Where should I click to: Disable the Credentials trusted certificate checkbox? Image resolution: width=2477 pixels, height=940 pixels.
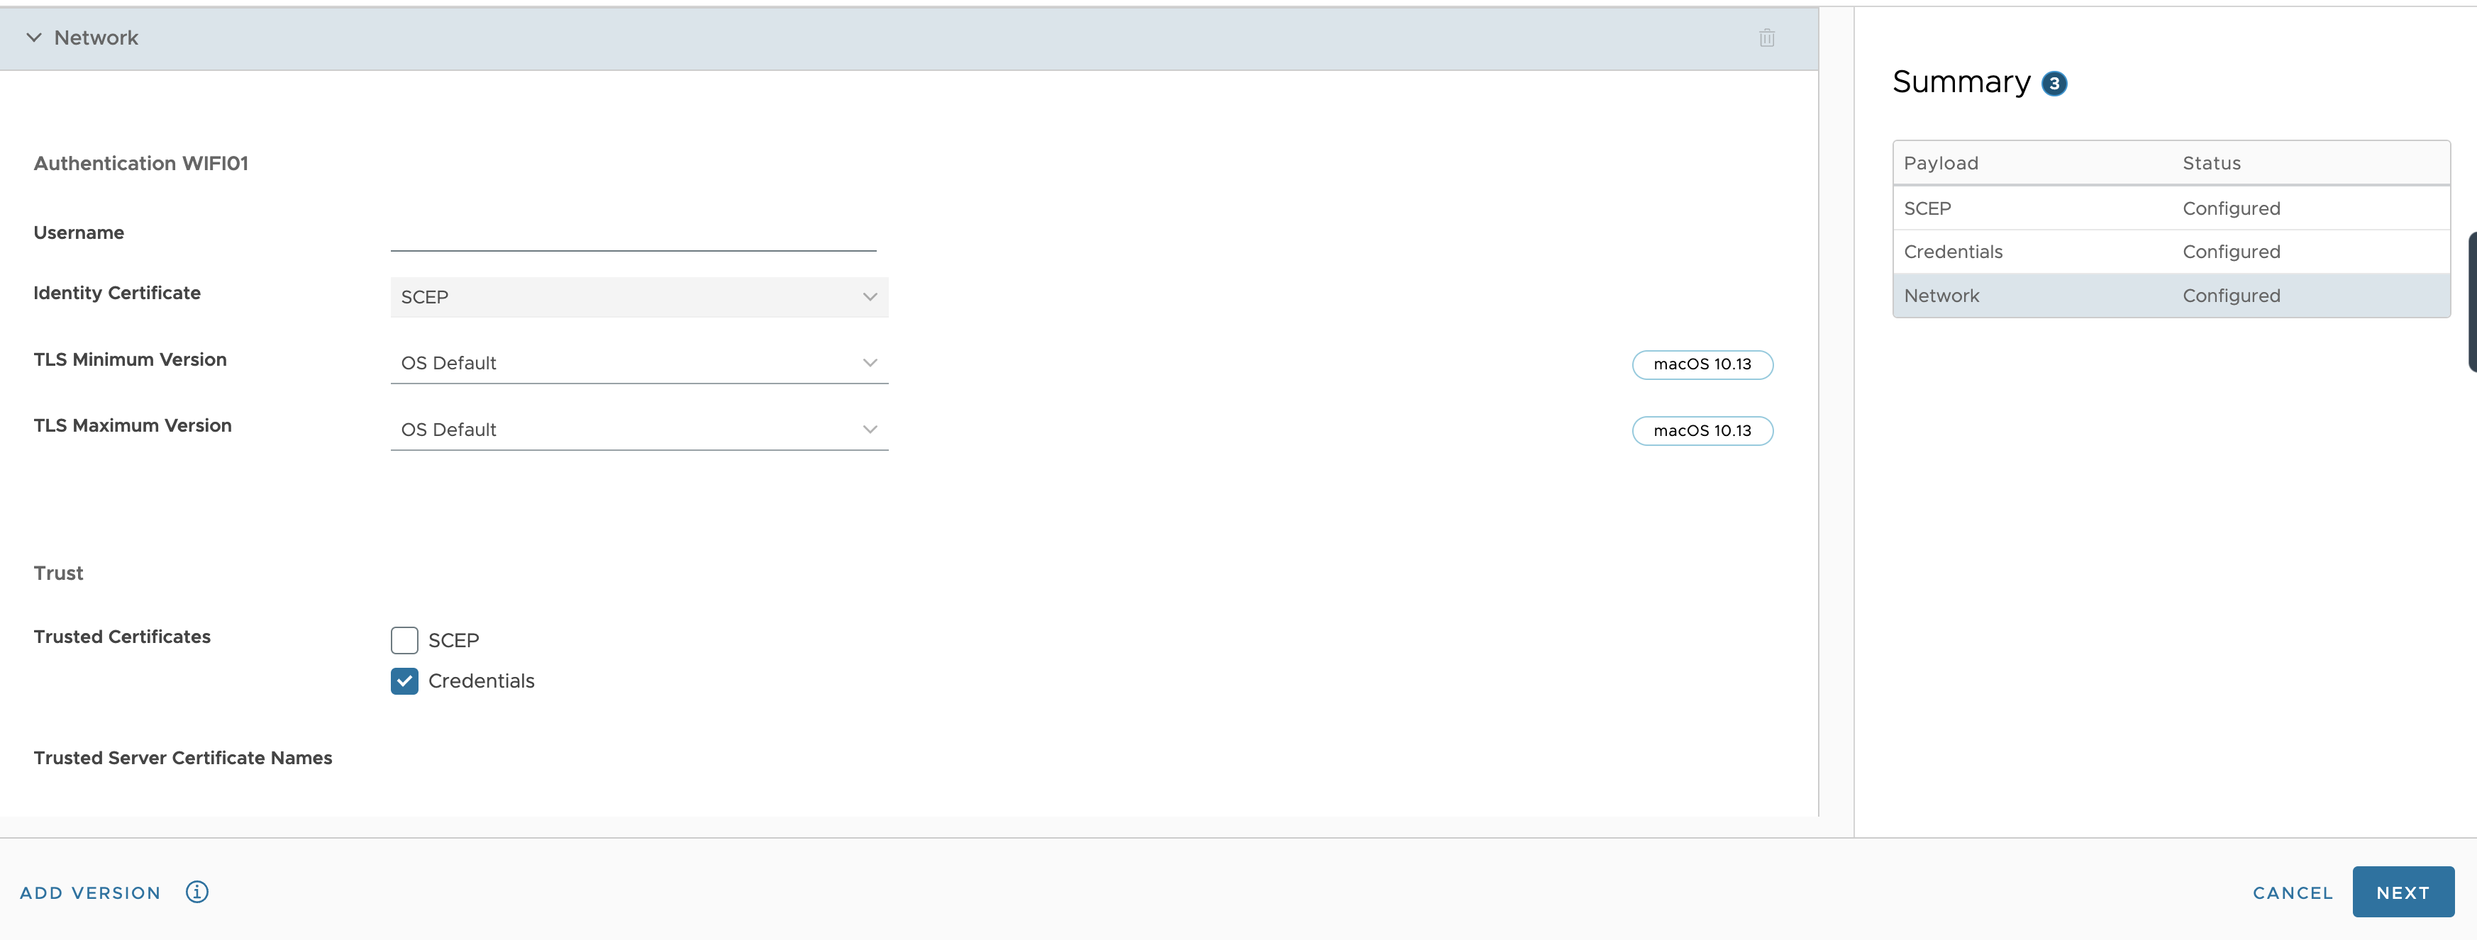[x=404, y=679]
